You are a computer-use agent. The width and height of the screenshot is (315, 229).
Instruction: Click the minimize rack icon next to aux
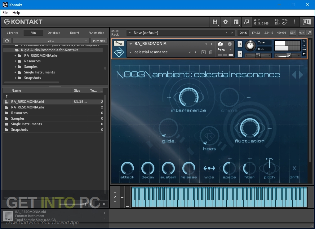pyautogui.click(x=309, y=33)
